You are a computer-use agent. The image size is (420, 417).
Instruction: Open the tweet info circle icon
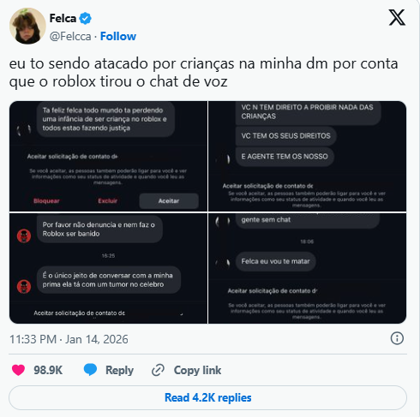(397, 339)
